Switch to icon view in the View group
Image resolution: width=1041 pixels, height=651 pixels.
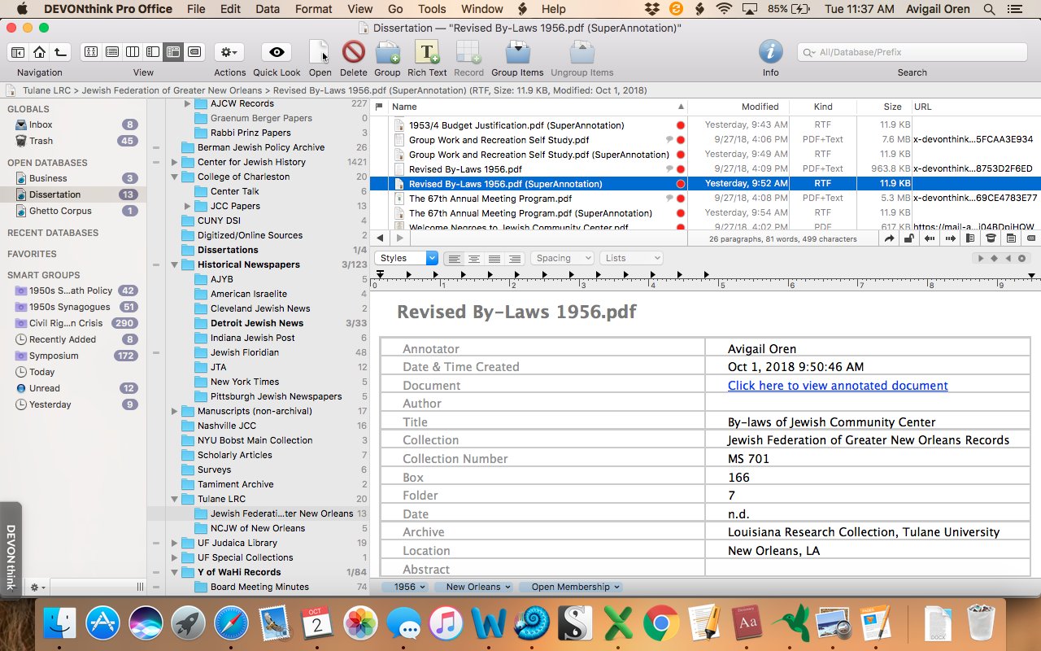point(91,52)
